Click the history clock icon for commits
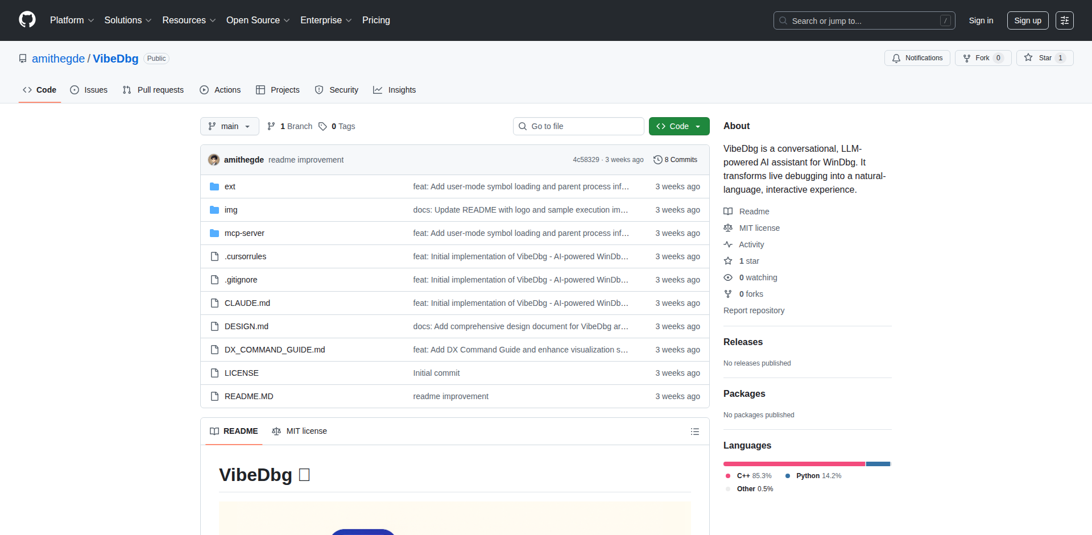The height and width of the screenshot is (535, 1092). 658,160
